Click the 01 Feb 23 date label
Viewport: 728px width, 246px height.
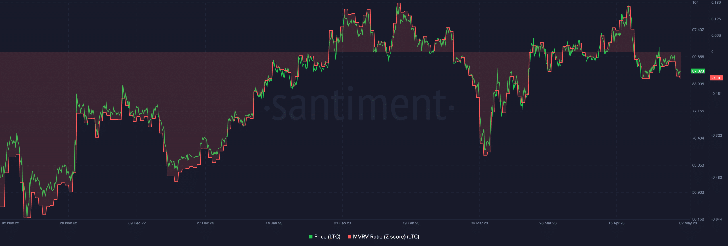[342, 223]
